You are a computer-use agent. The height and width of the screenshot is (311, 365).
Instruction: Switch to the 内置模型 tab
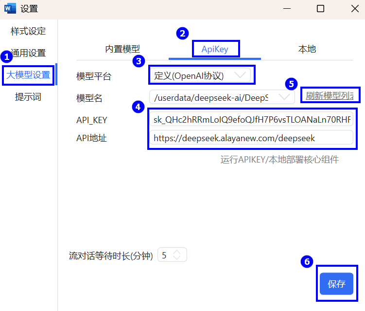(122, 49)
